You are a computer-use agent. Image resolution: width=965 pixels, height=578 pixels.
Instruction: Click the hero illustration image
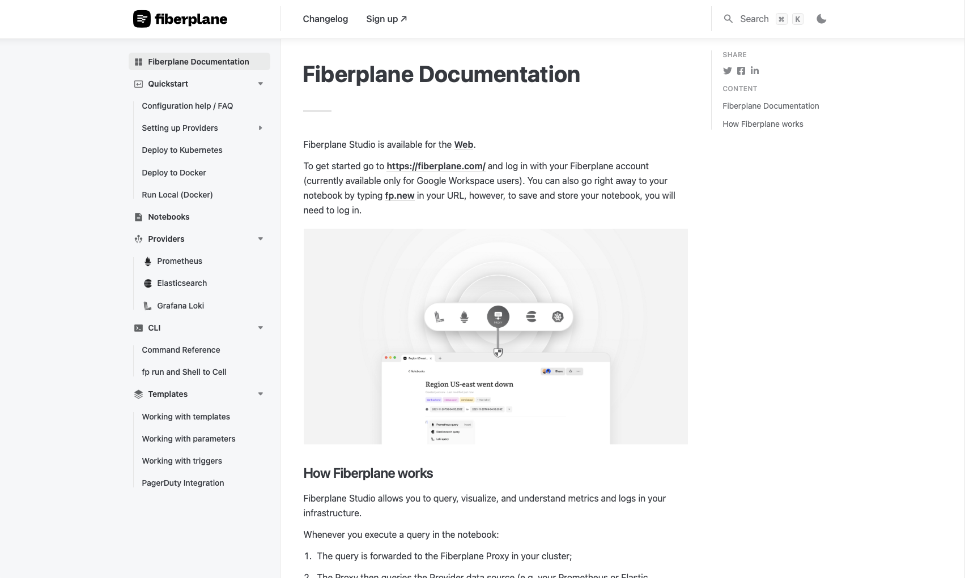[496, 336]
